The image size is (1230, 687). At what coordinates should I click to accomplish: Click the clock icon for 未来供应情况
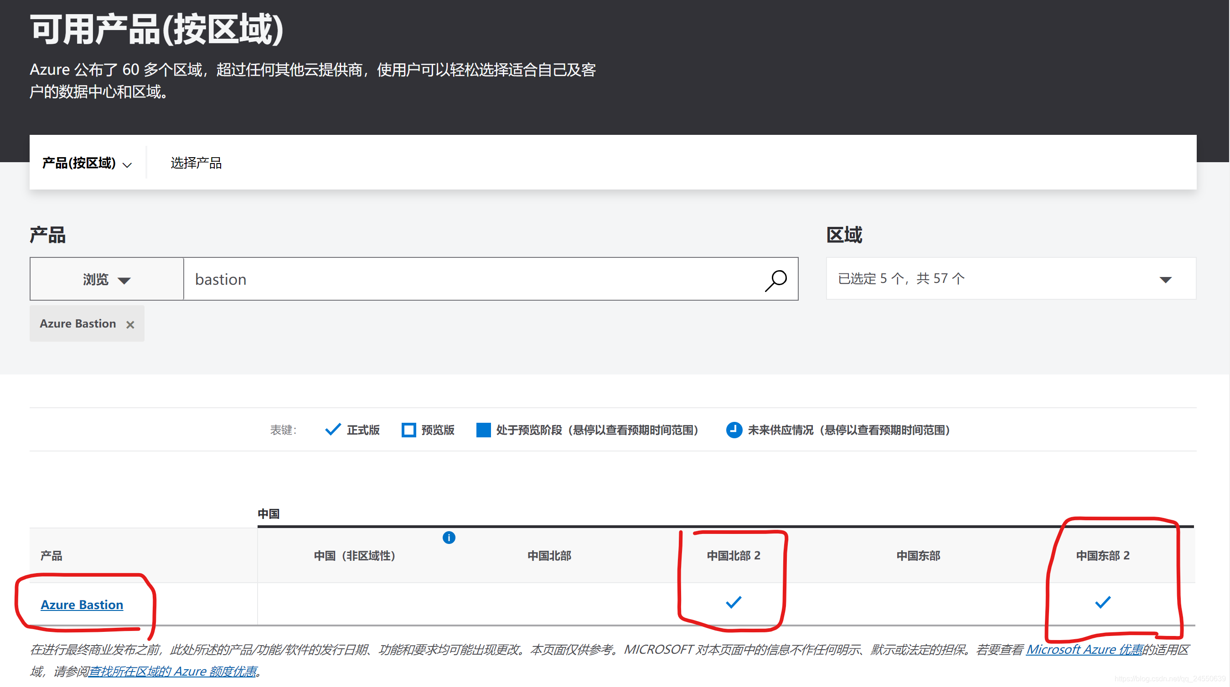pos(734,430)
